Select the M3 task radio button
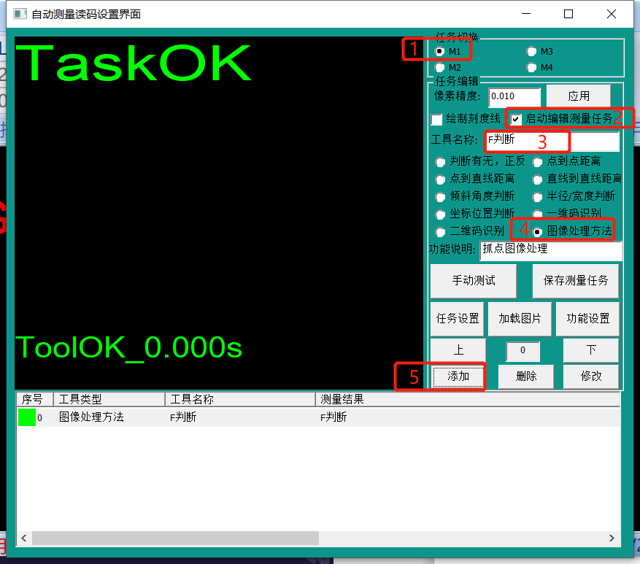This screenshot has width=640, height=564. tap(531, 52)
